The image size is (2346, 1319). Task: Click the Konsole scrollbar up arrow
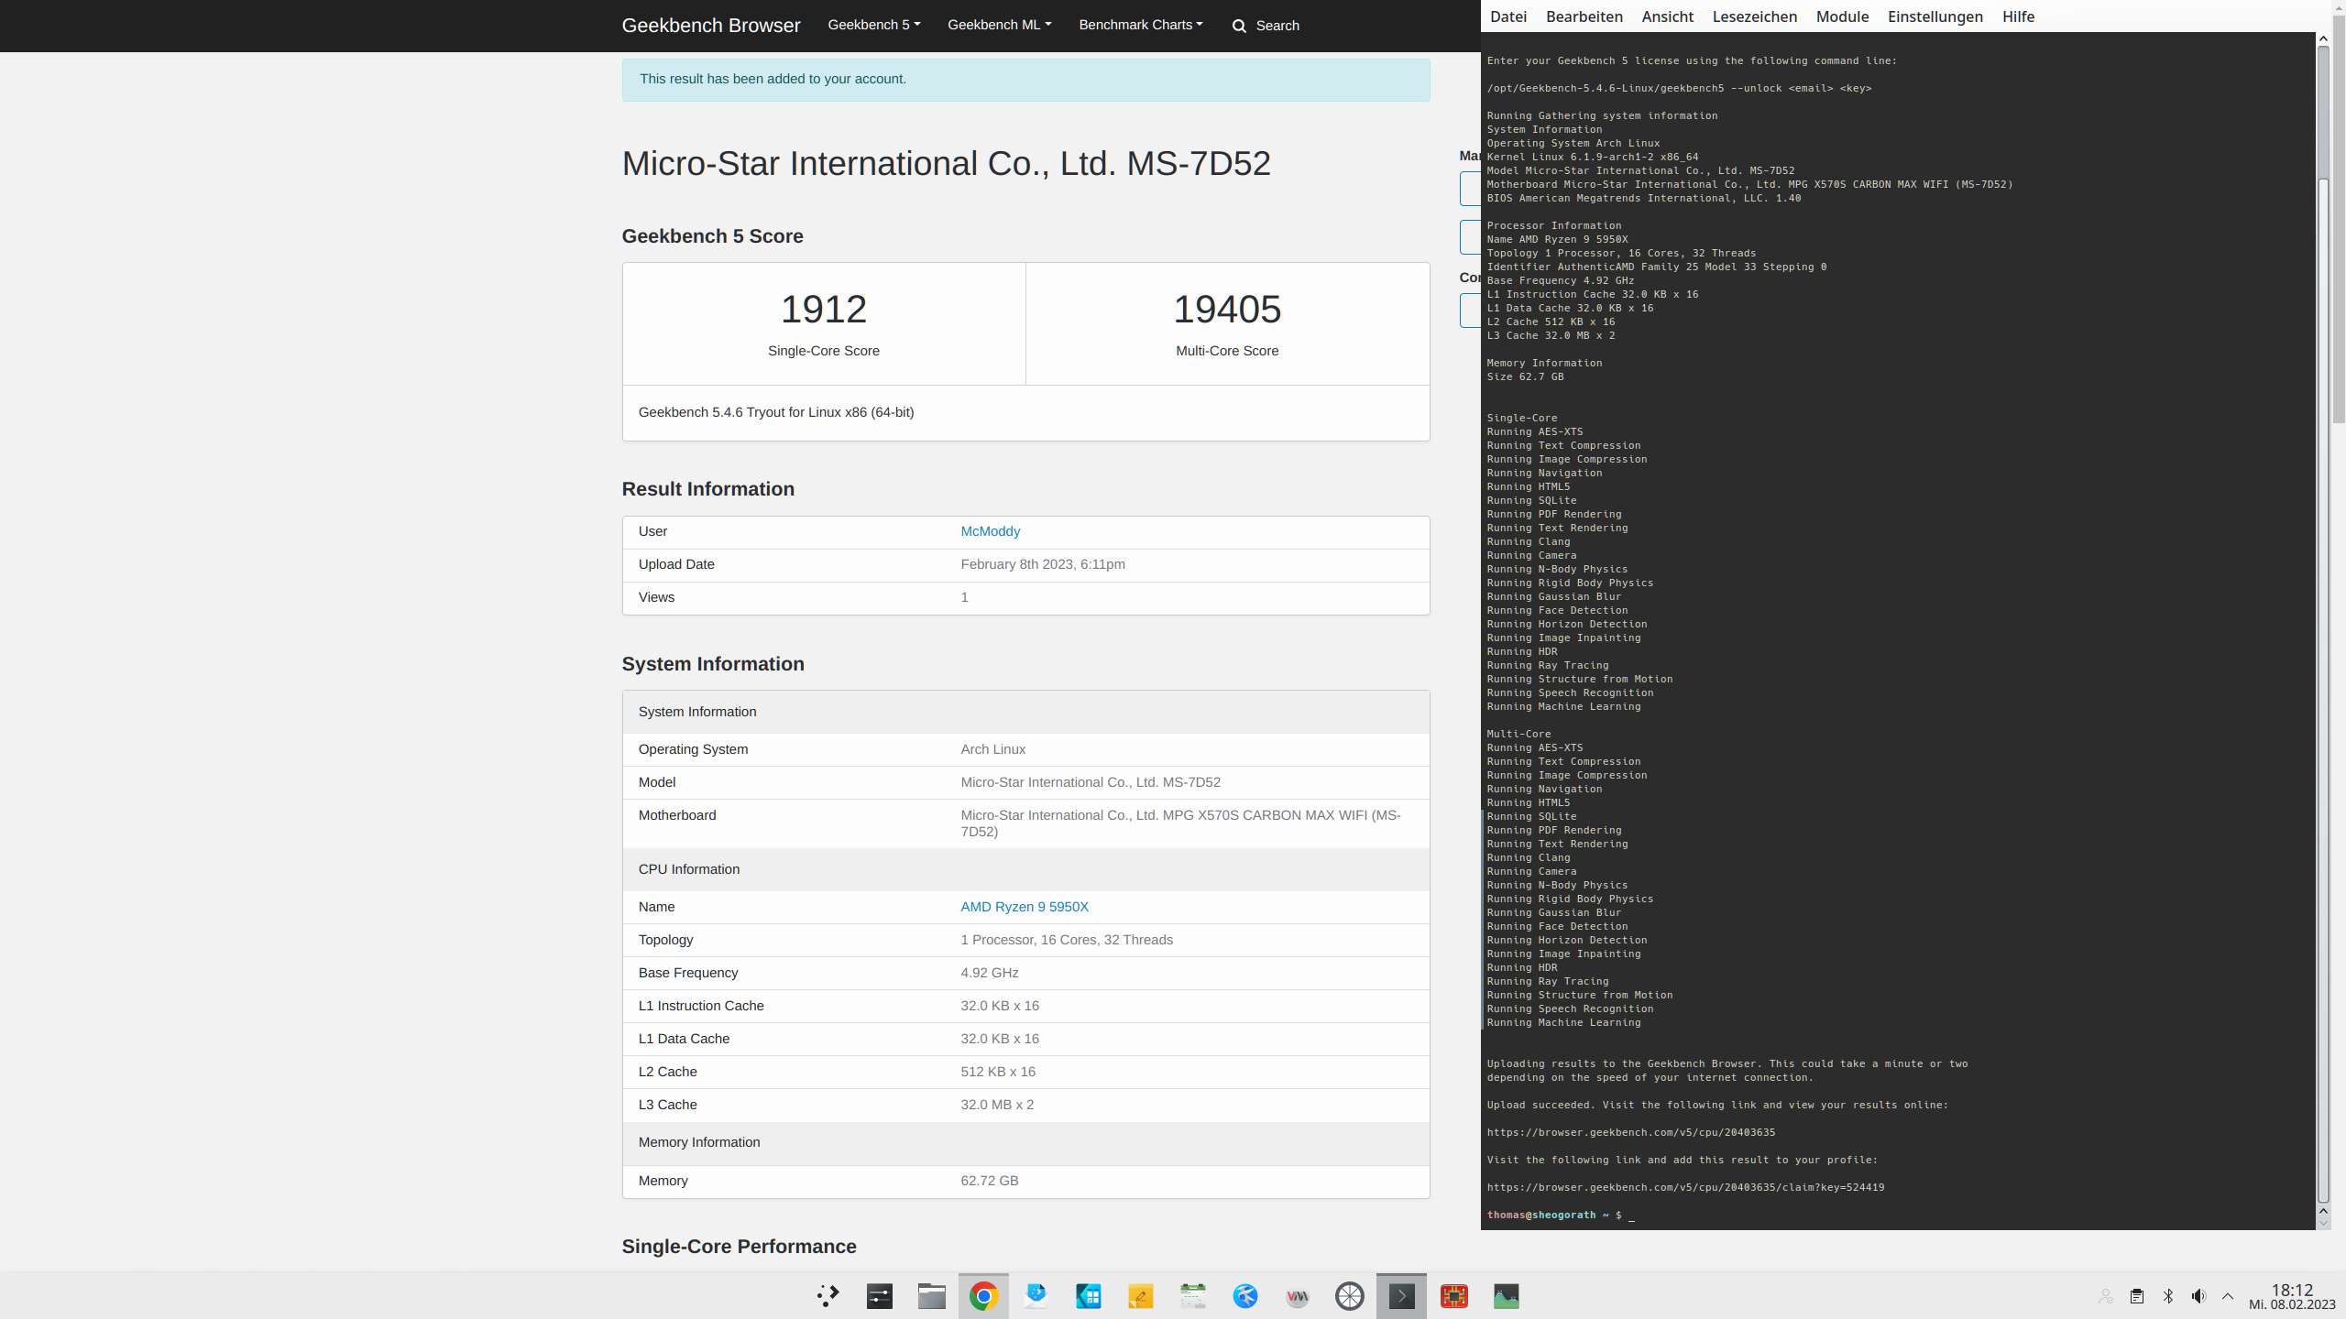2323,39
